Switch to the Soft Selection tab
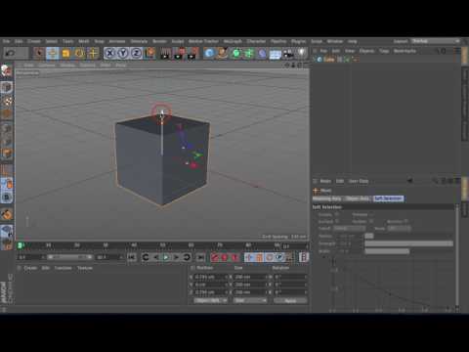Viewport: 469px width, 352px height. pos(388,198)
